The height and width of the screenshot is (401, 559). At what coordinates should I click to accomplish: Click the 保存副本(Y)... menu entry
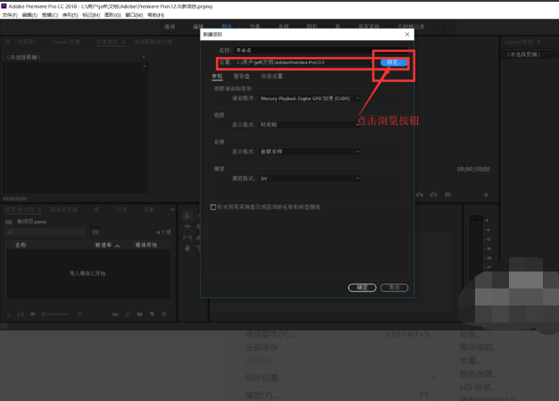[270, 334]
